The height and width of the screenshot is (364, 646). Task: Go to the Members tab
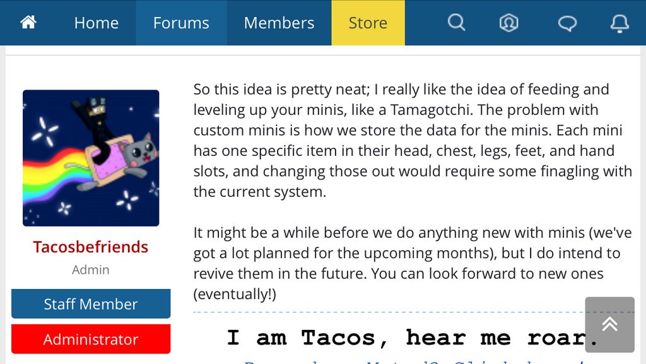pyautogui.click(x=279, y=23)
